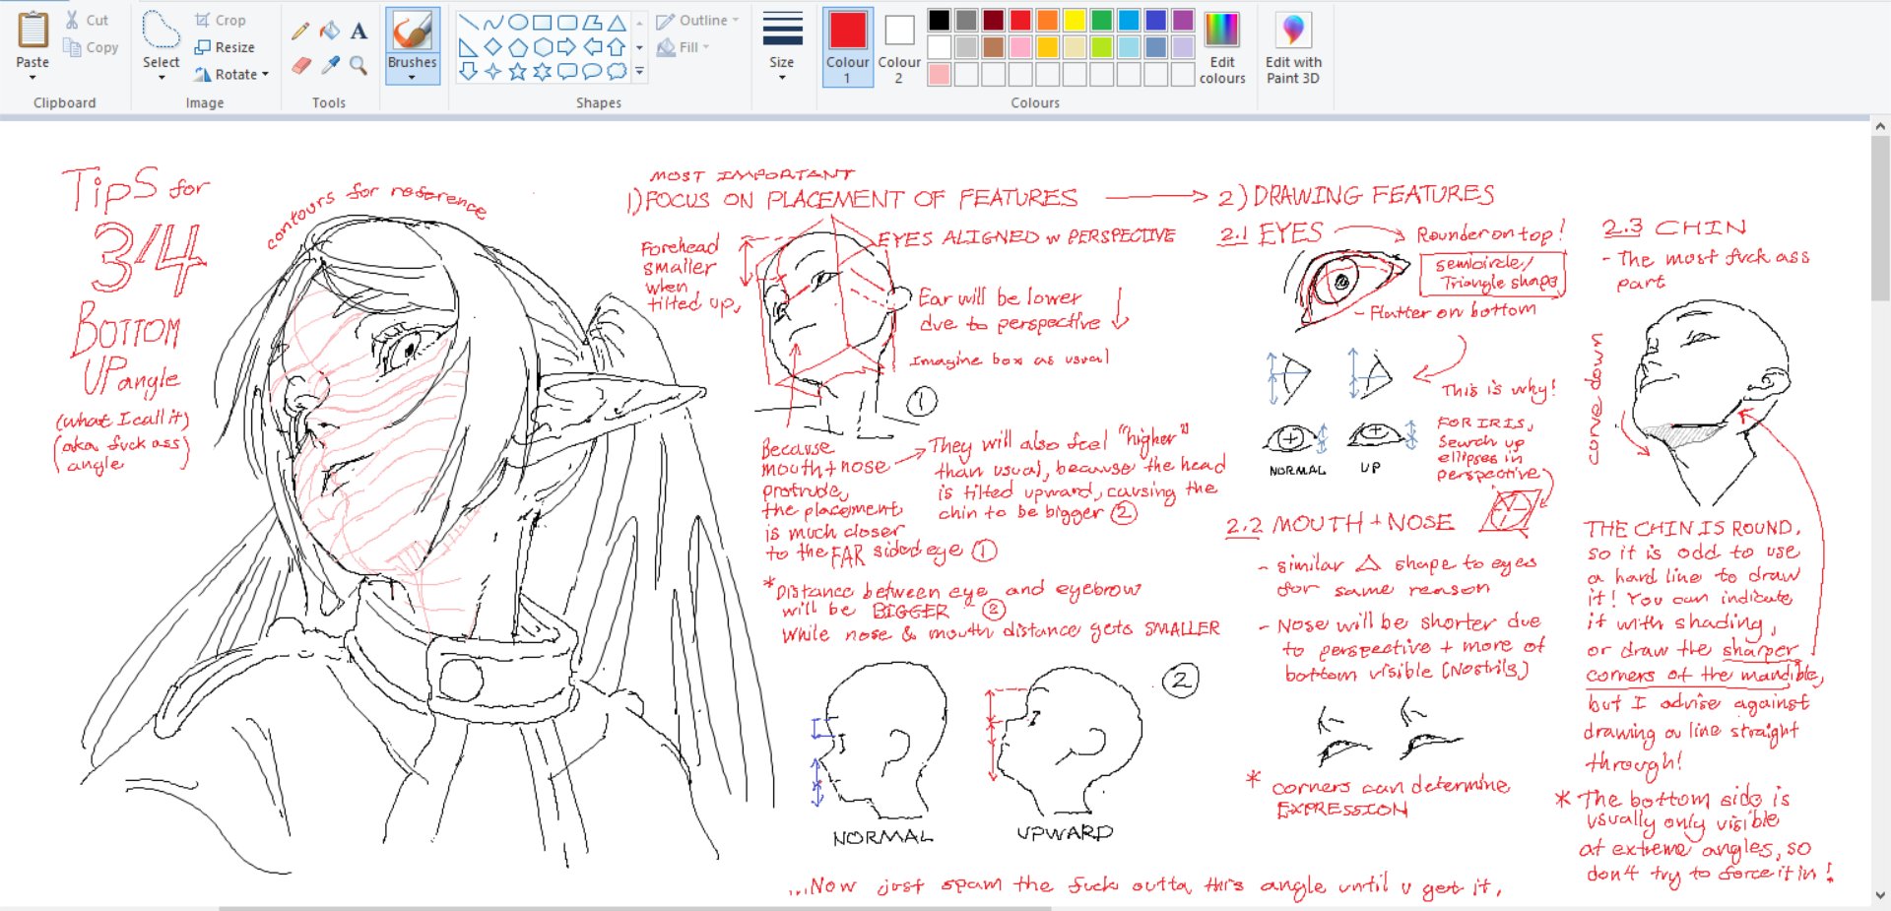Pick the yellow palette swatch

[1074, 20]
